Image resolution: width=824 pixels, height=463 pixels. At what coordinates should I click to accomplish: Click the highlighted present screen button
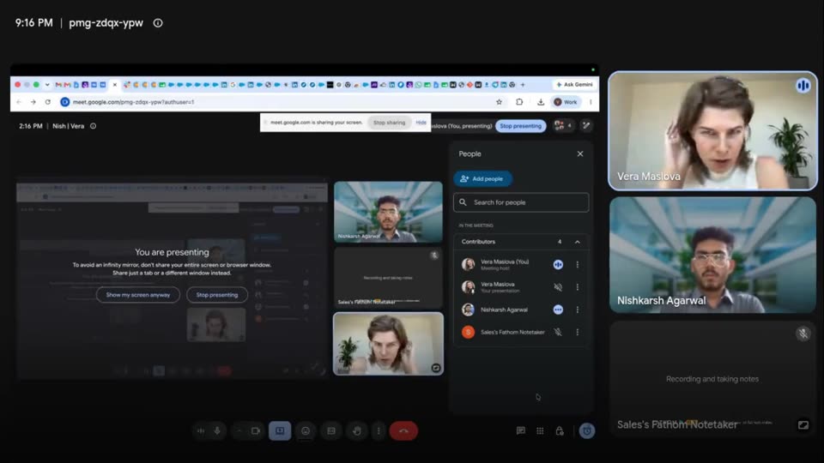click(x=280, y=431)
